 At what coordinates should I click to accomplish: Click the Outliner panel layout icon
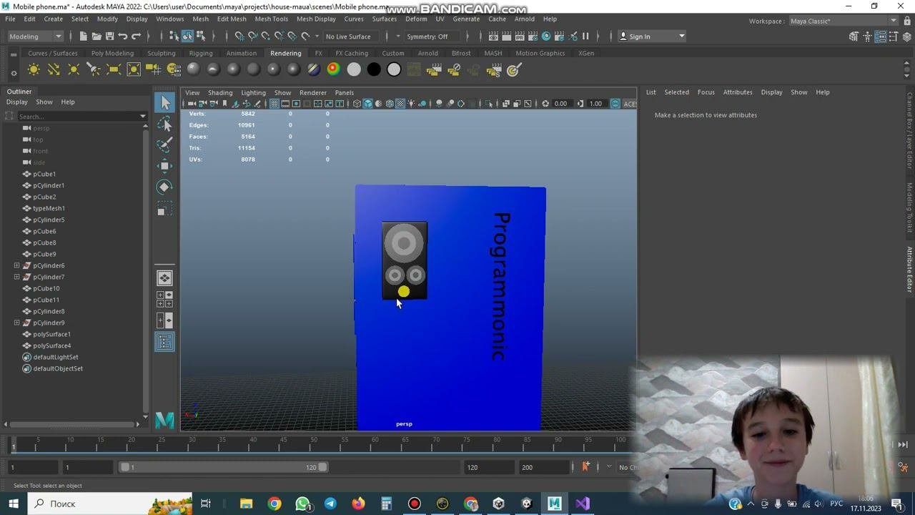click(165, 342)
